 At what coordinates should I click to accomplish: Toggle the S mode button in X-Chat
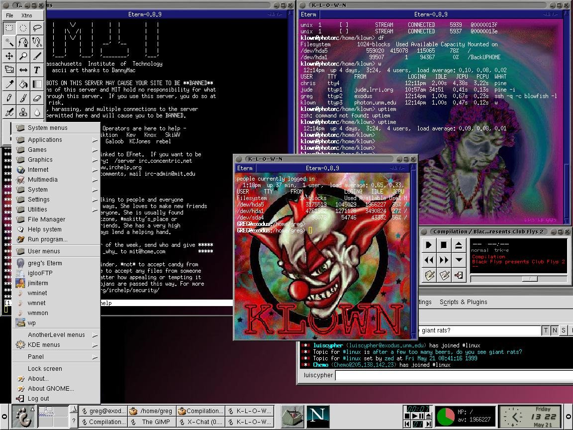coord(564,330)
